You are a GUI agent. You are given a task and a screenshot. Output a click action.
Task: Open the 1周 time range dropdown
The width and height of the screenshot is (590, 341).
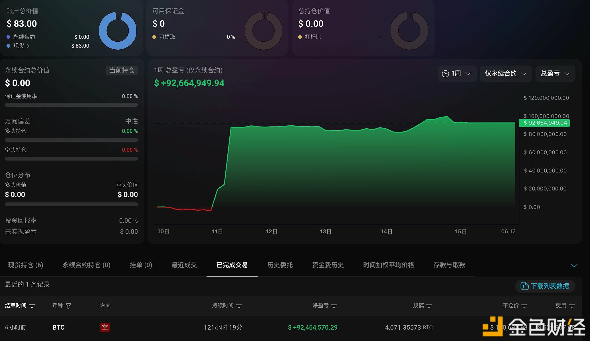(457, 74)
